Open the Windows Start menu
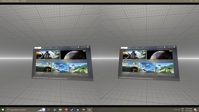The height and width of the screenshot is (112, 199). 3,110
